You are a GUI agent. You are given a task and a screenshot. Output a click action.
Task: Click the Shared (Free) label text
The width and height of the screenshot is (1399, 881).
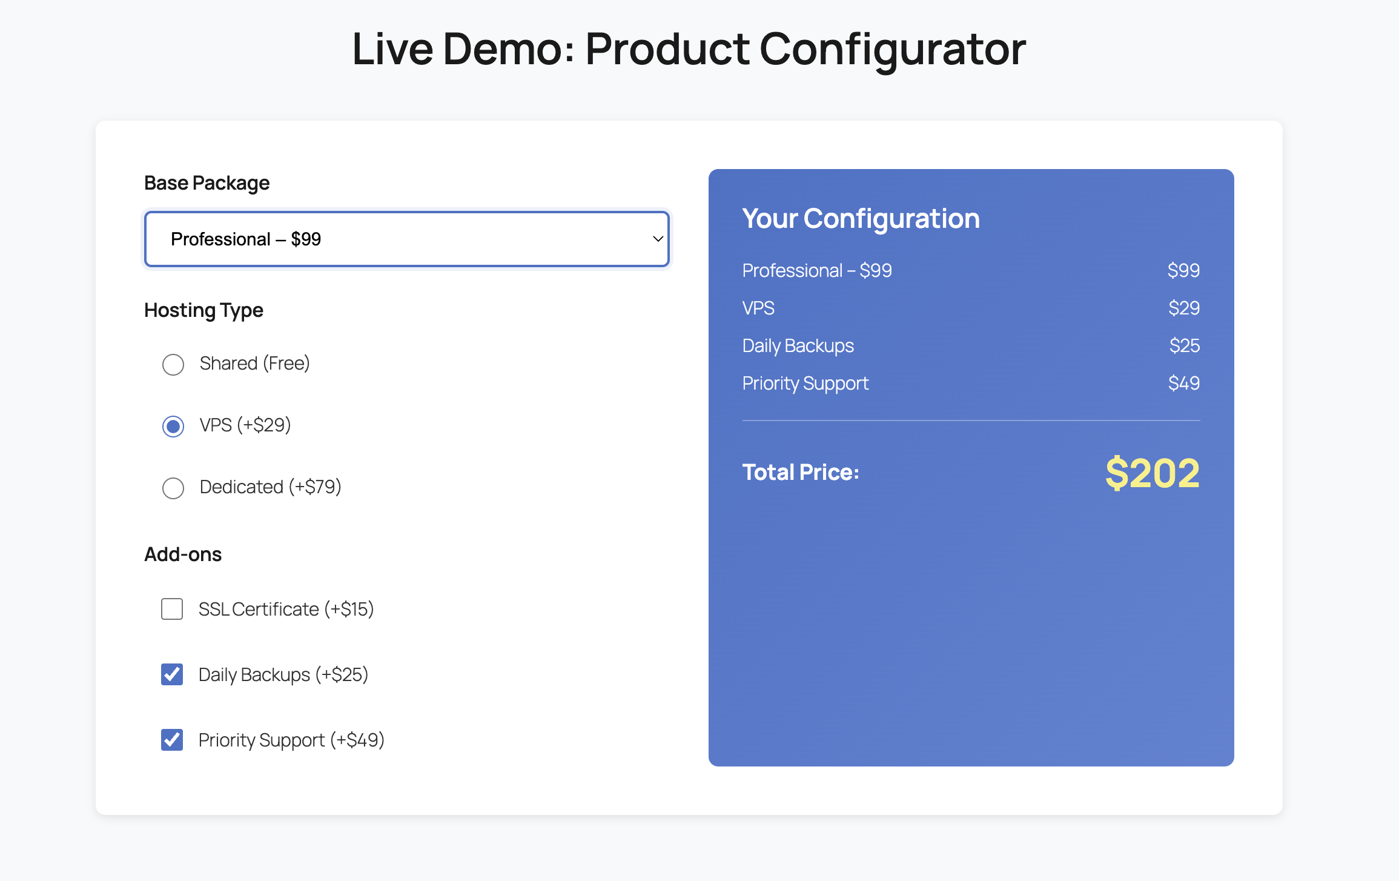coord(254,364)
